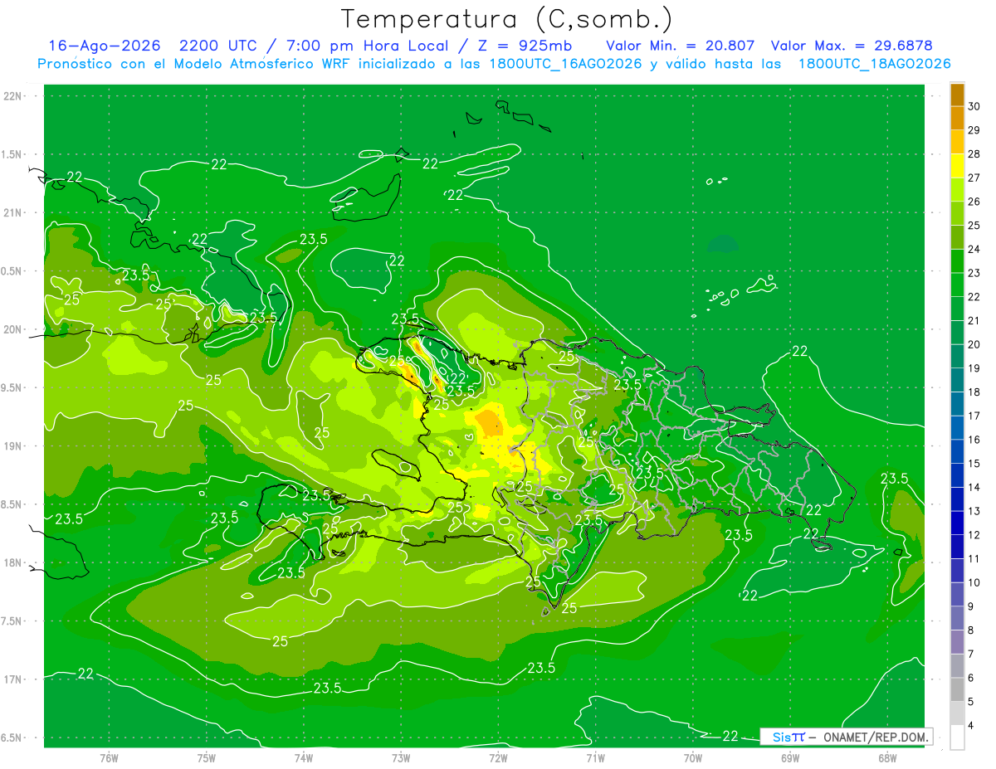The width and height of the screenshot is (996, 769).
Task: Click the "2200 UTC" time in the header
Action: pos(217,46)
